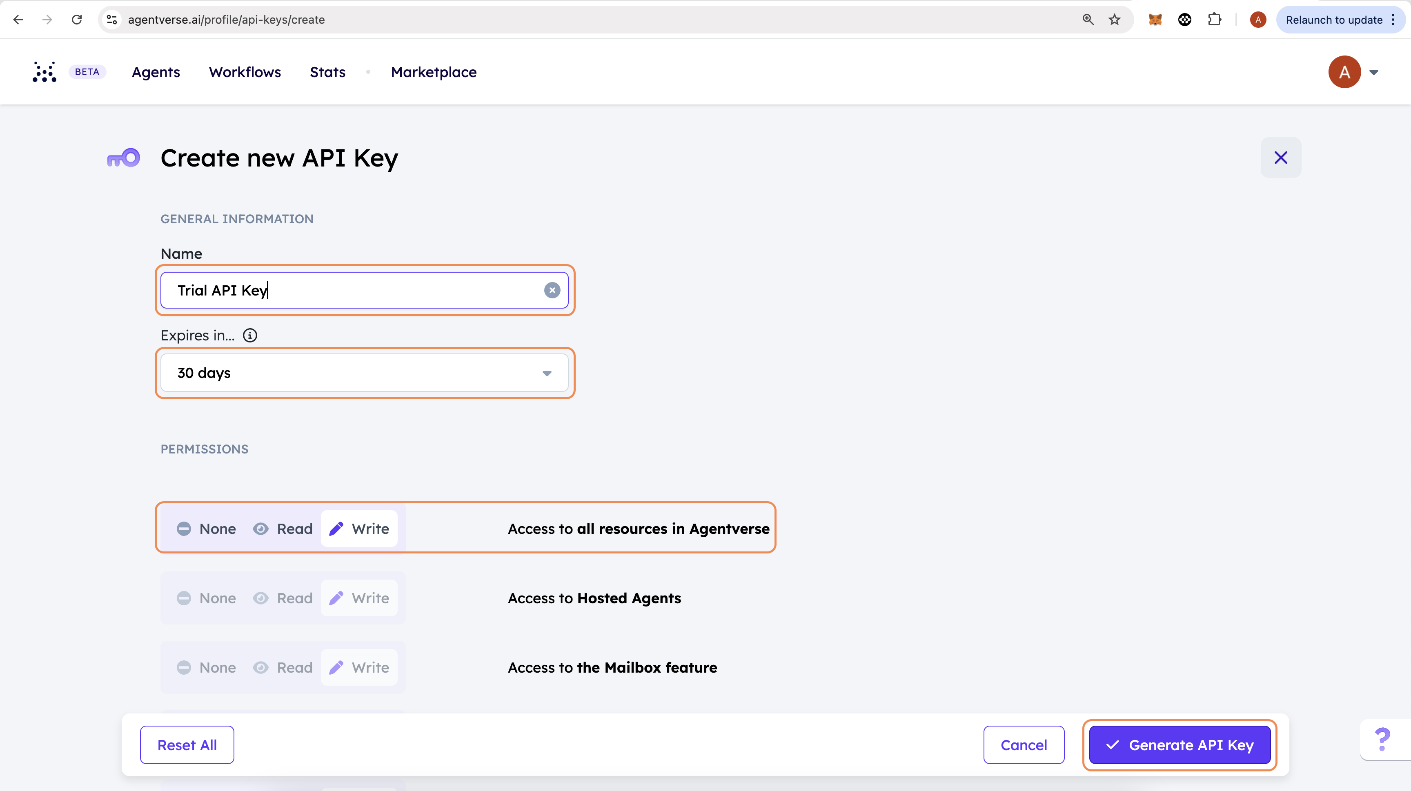Click Generate API Key button

pyautogui.click(x=1180, y=745)
